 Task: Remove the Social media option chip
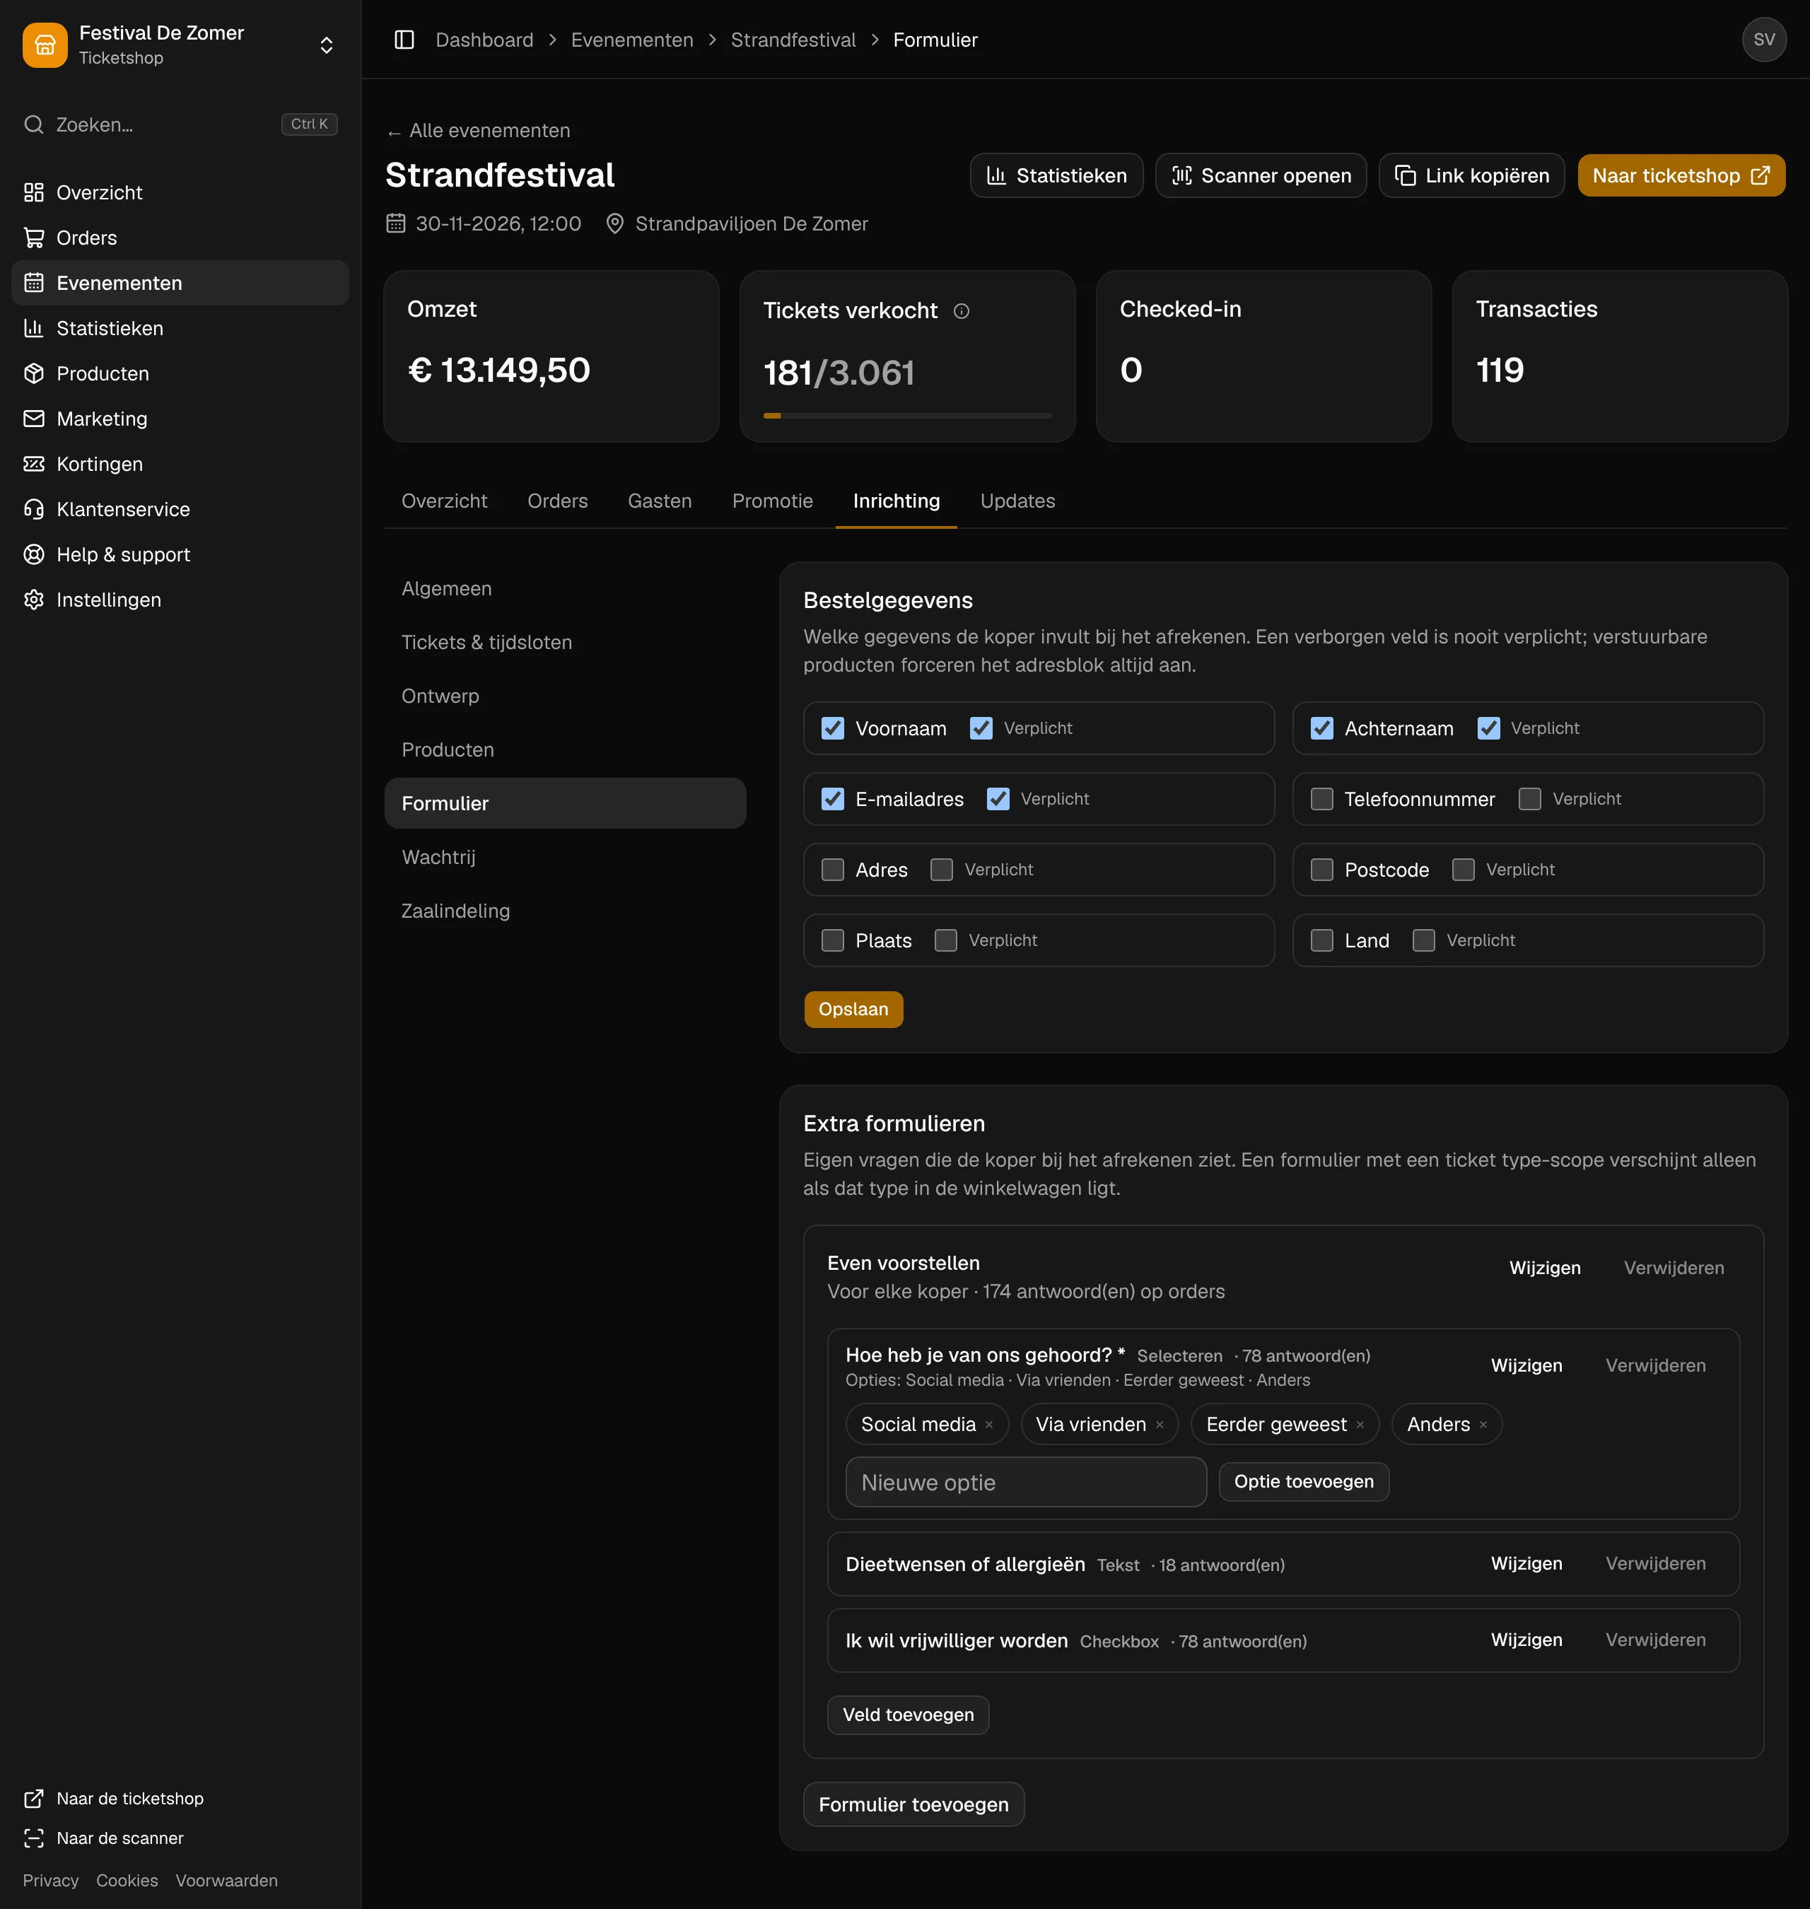coord(989,1425)
